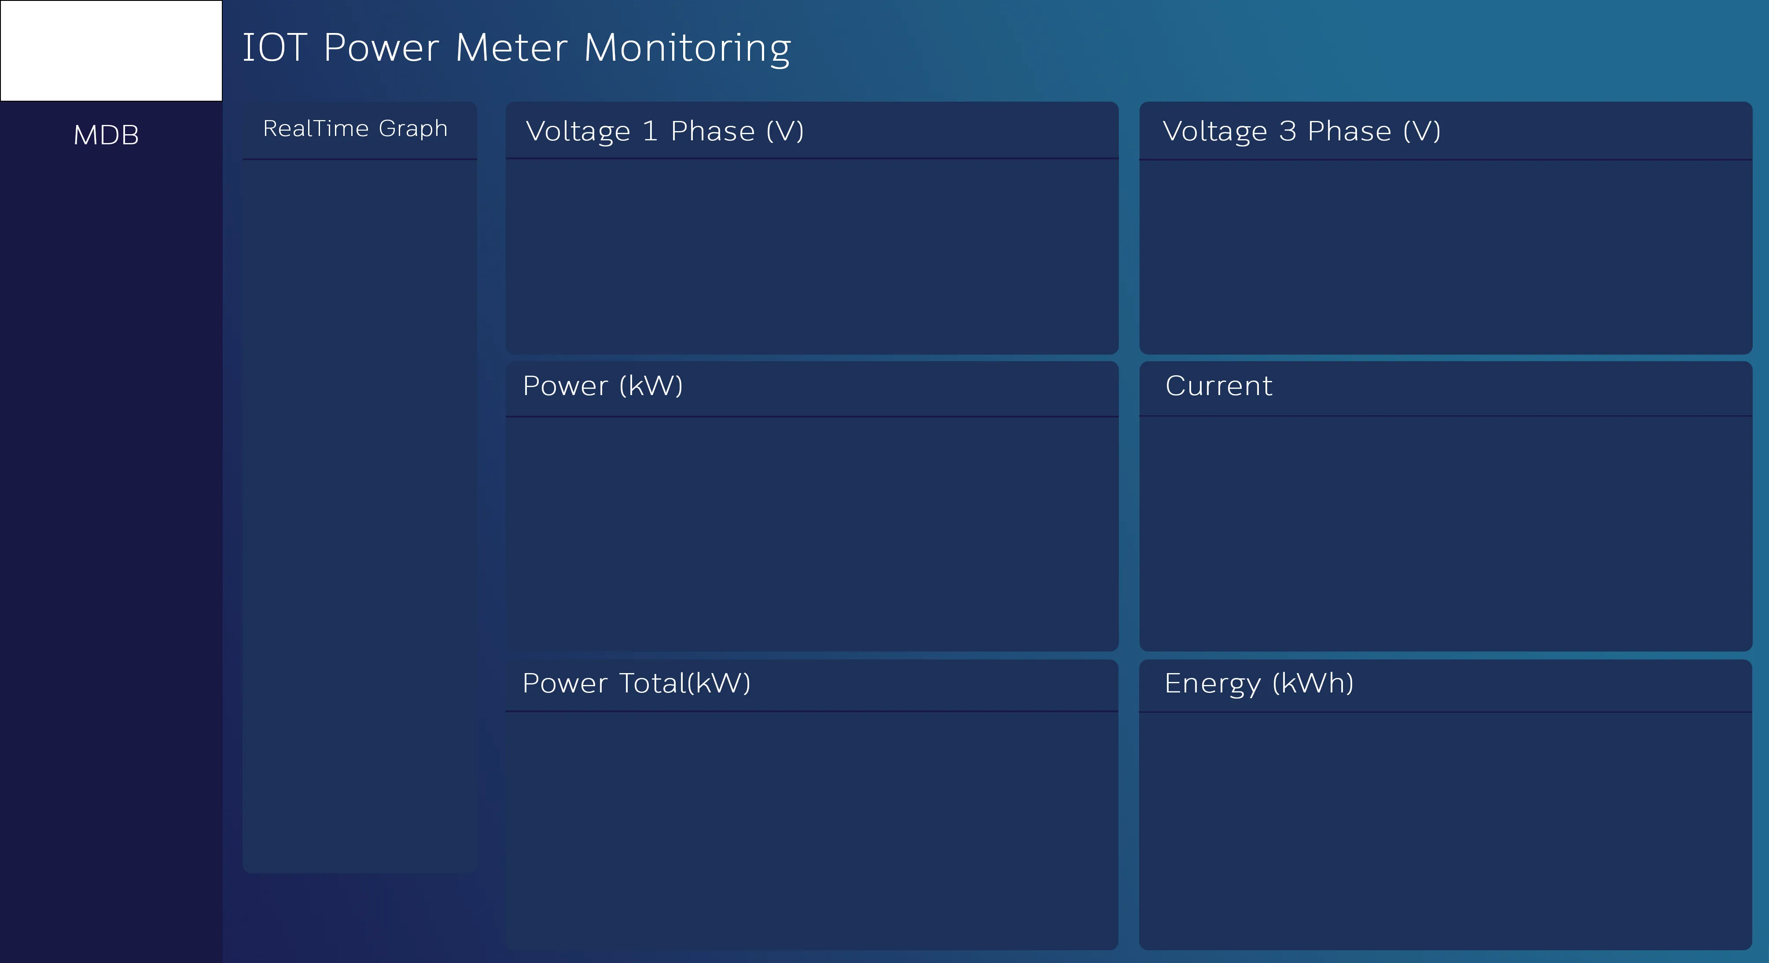Screen dimensions: 1769x963
Task: Select the Voltage 3 Phase (V) panel title
Action: (1302, 131)
